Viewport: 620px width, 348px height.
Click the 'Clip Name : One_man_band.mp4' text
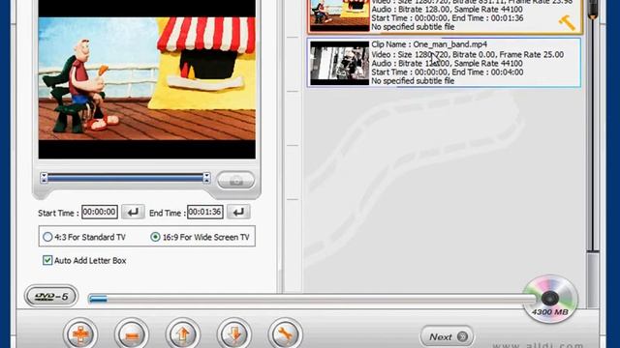[429, 44]
